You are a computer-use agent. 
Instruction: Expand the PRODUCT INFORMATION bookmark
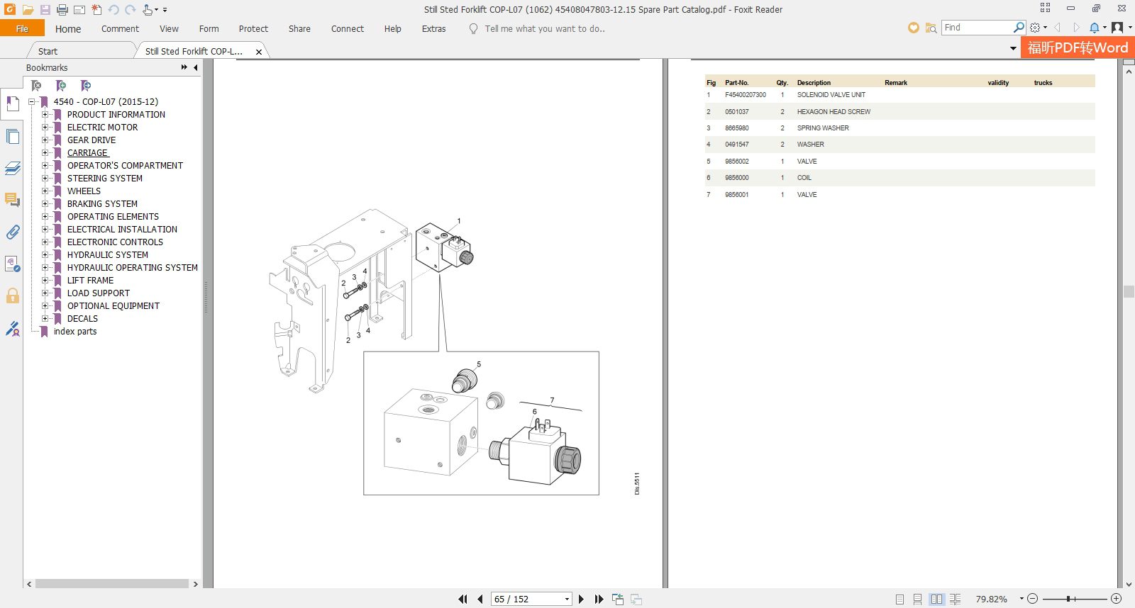pos(45,114)
